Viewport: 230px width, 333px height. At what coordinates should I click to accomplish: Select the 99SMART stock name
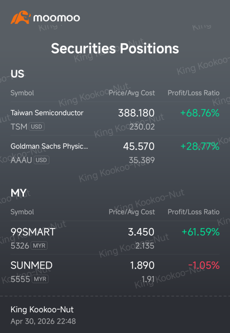[x=33, y=232]
